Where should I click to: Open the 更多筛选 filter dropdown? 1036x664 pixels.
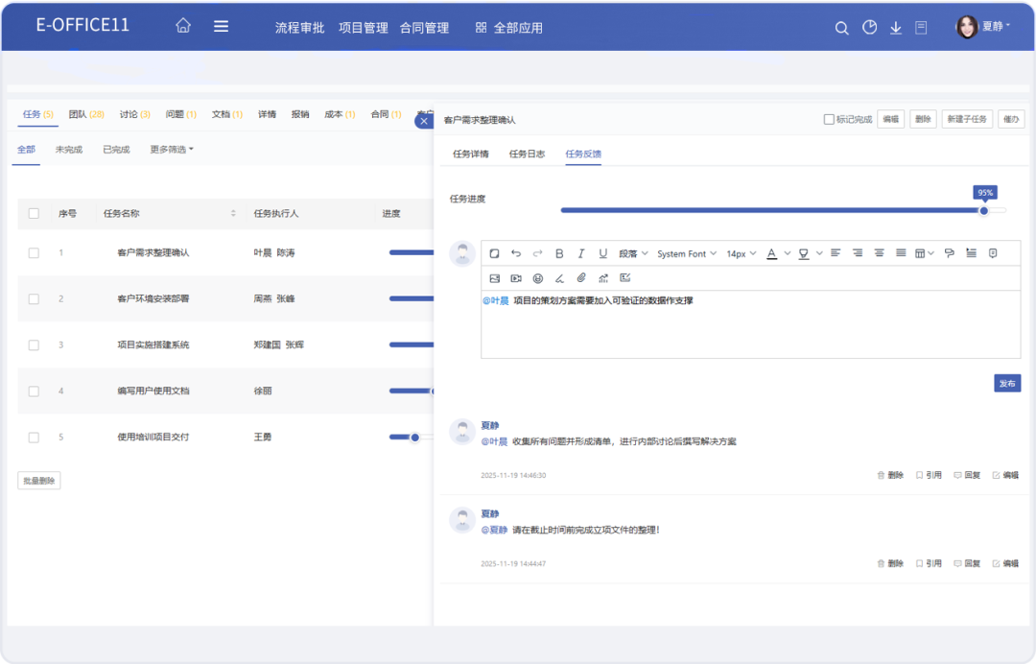pyautogui.click(x=172, y=150)
